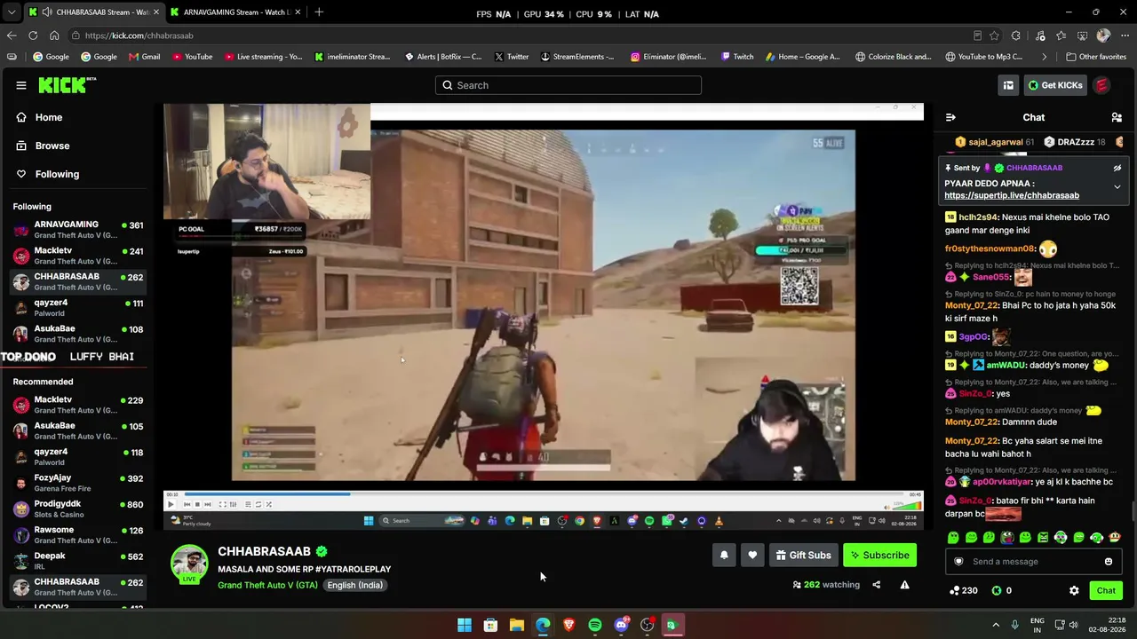Open Discord from the taskbar
Viewport: 1137px width, 639px height.
tap(621, 625)
